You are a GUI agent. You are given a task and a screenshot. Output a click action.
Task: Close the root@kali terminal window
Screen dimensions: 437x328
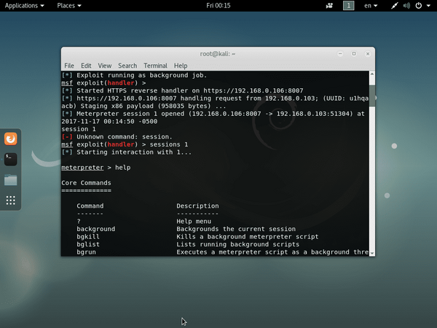point(368,54)
